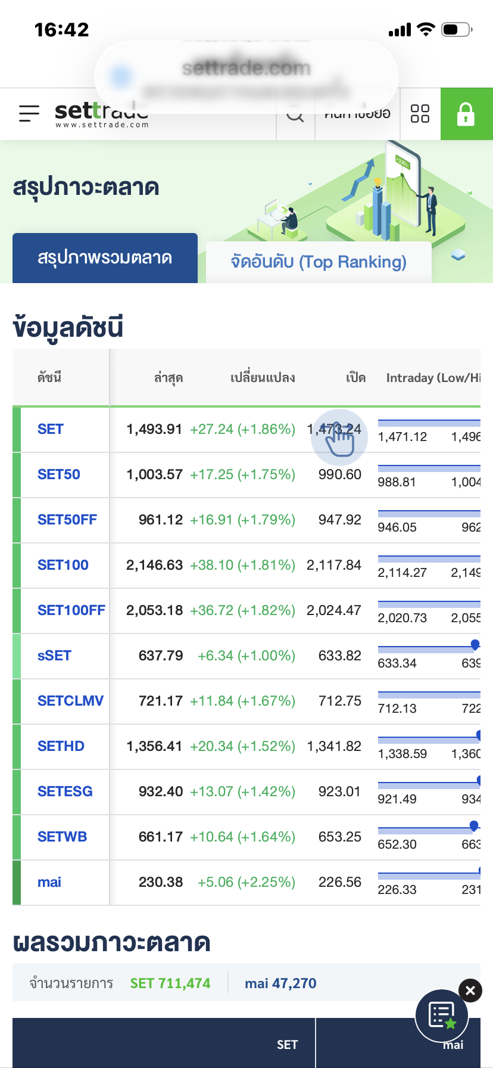Open the hamburger navigation menu

(29, 113)
